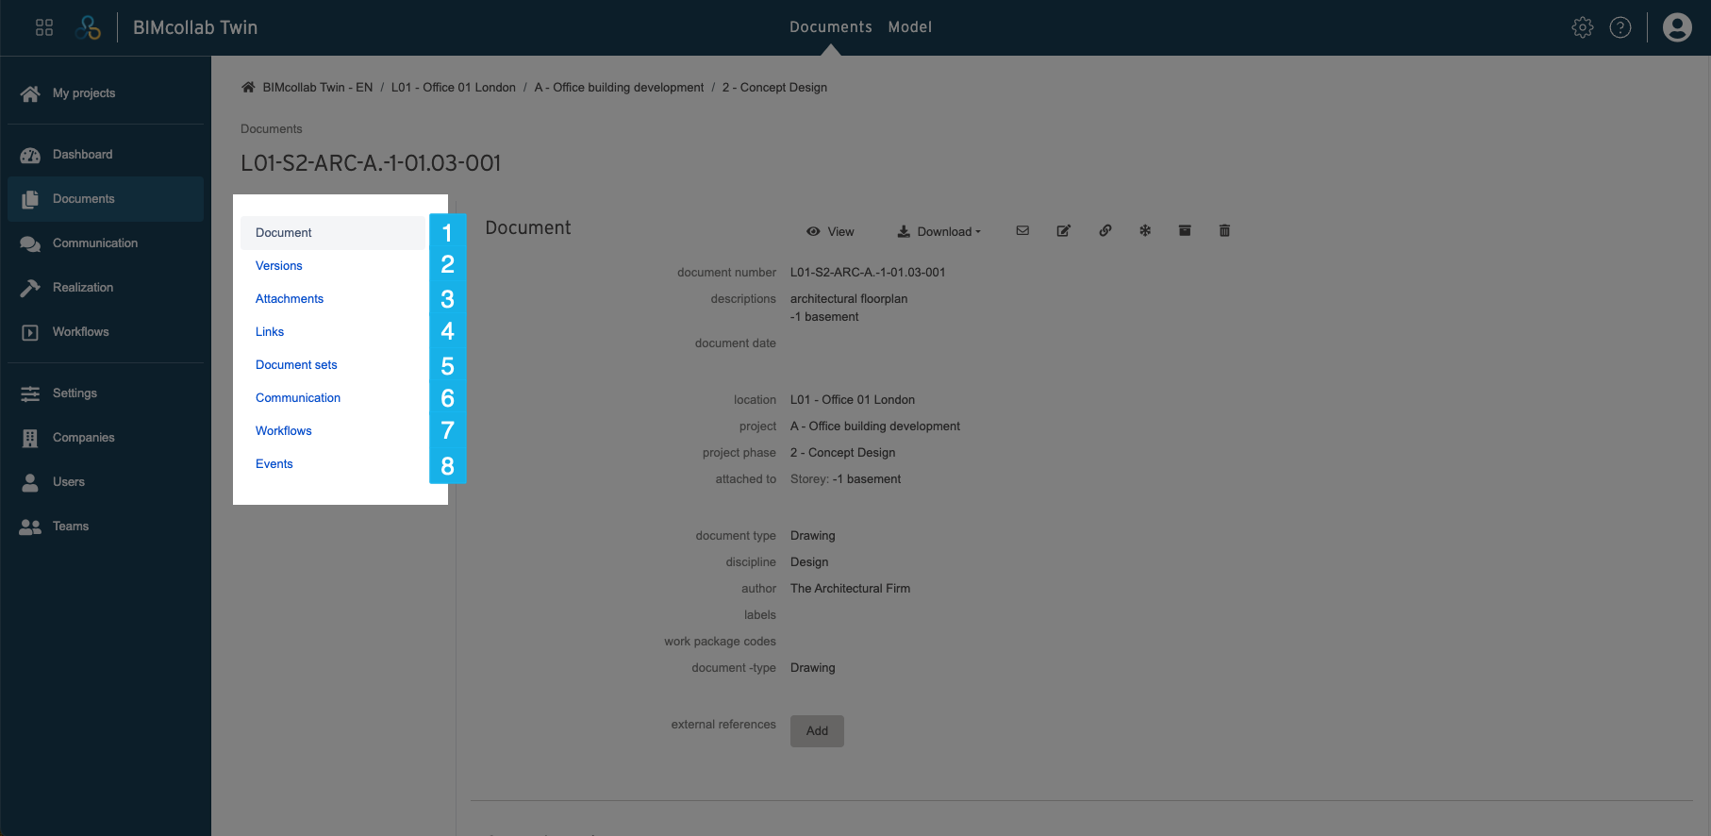Click the BIMcollab Twin title
Image resolution: width=1711 pixels, height=836 pixels.
point(195,27)
